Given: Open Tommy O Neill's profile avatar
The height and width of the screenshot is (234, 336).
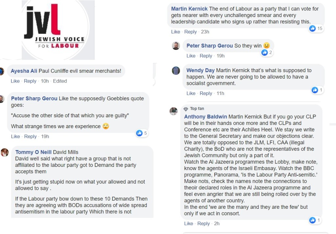Looking at the screenshot, I should coord(5,152).
